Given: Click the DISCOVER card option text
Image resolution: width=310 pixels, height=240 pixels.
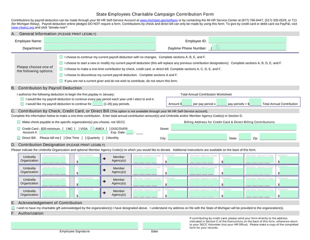Looking at the screenshot, I should (119, 128).
